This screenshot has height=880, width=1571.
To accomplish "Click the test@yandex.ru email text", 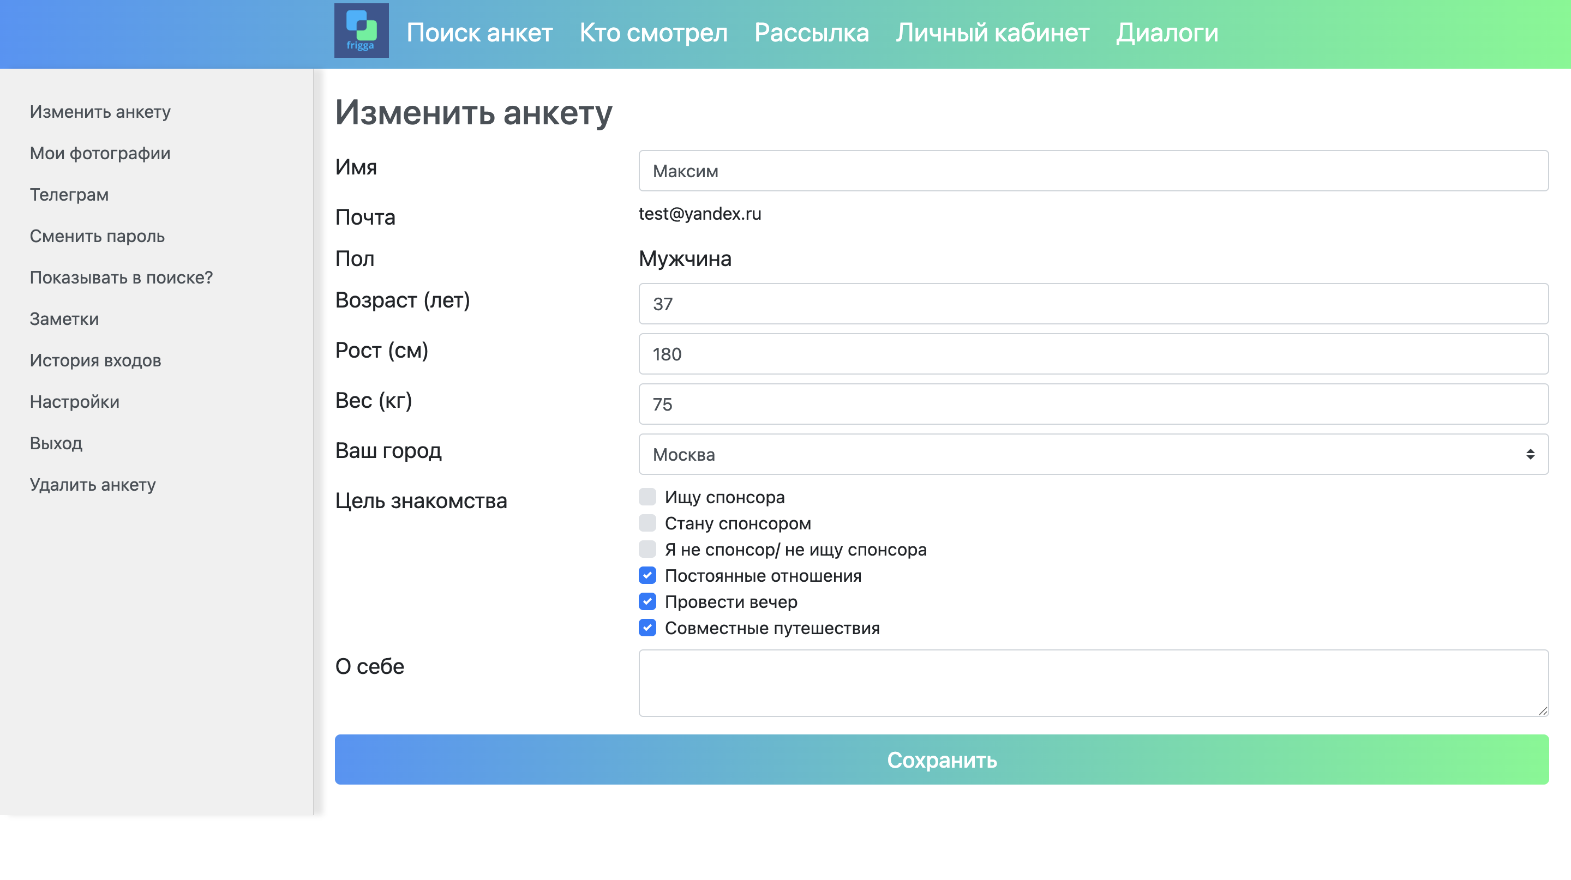I will [x=699, y=213].
